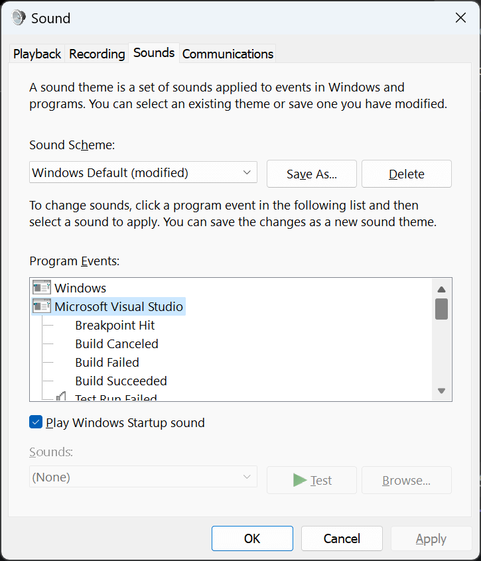
Task: Open the Sounds dropdown showing (None)
Action: (245, 477)
